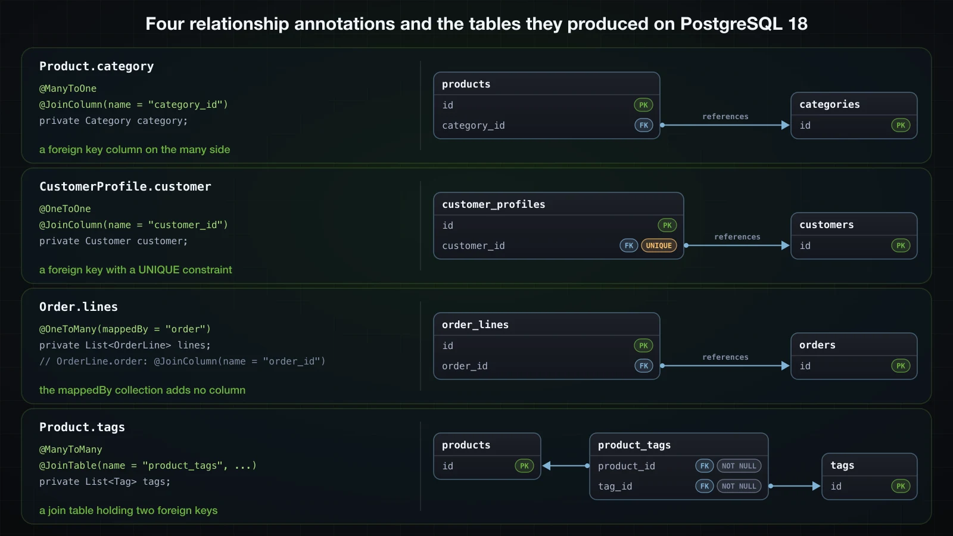Click the PK badge in the orders table
The height and width of the screenshot is (536, 953).
(x=901, y=366)
